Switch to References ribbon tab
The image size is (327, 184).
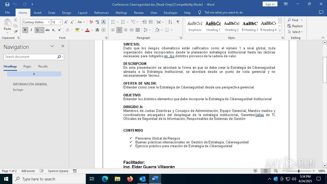click(101, 13)
